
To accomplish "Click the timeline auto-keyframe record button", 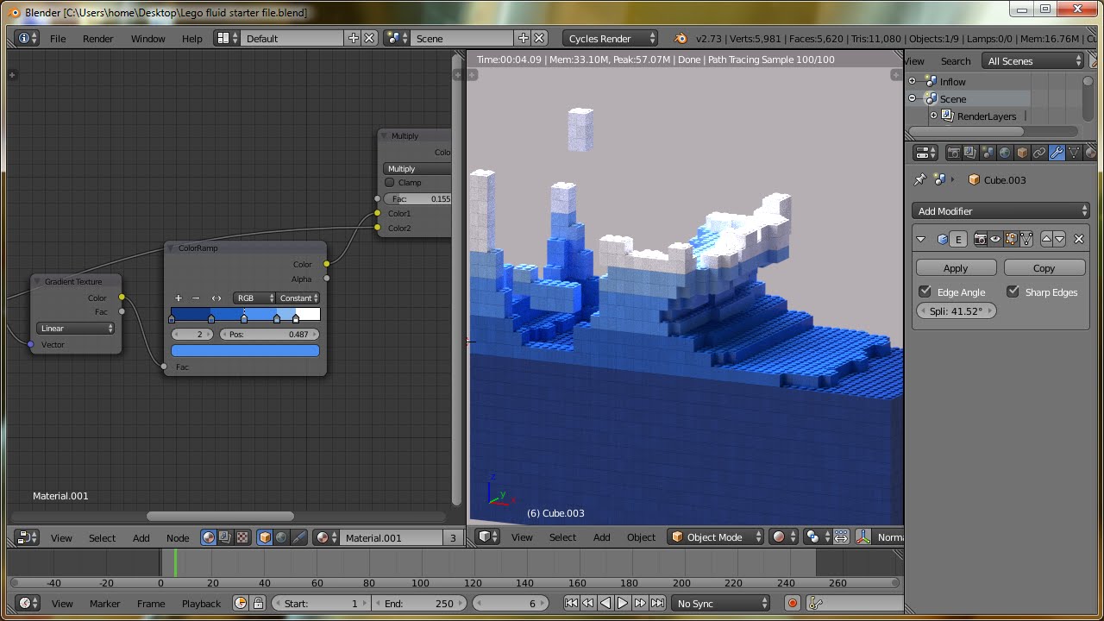I will click(793, 603).
